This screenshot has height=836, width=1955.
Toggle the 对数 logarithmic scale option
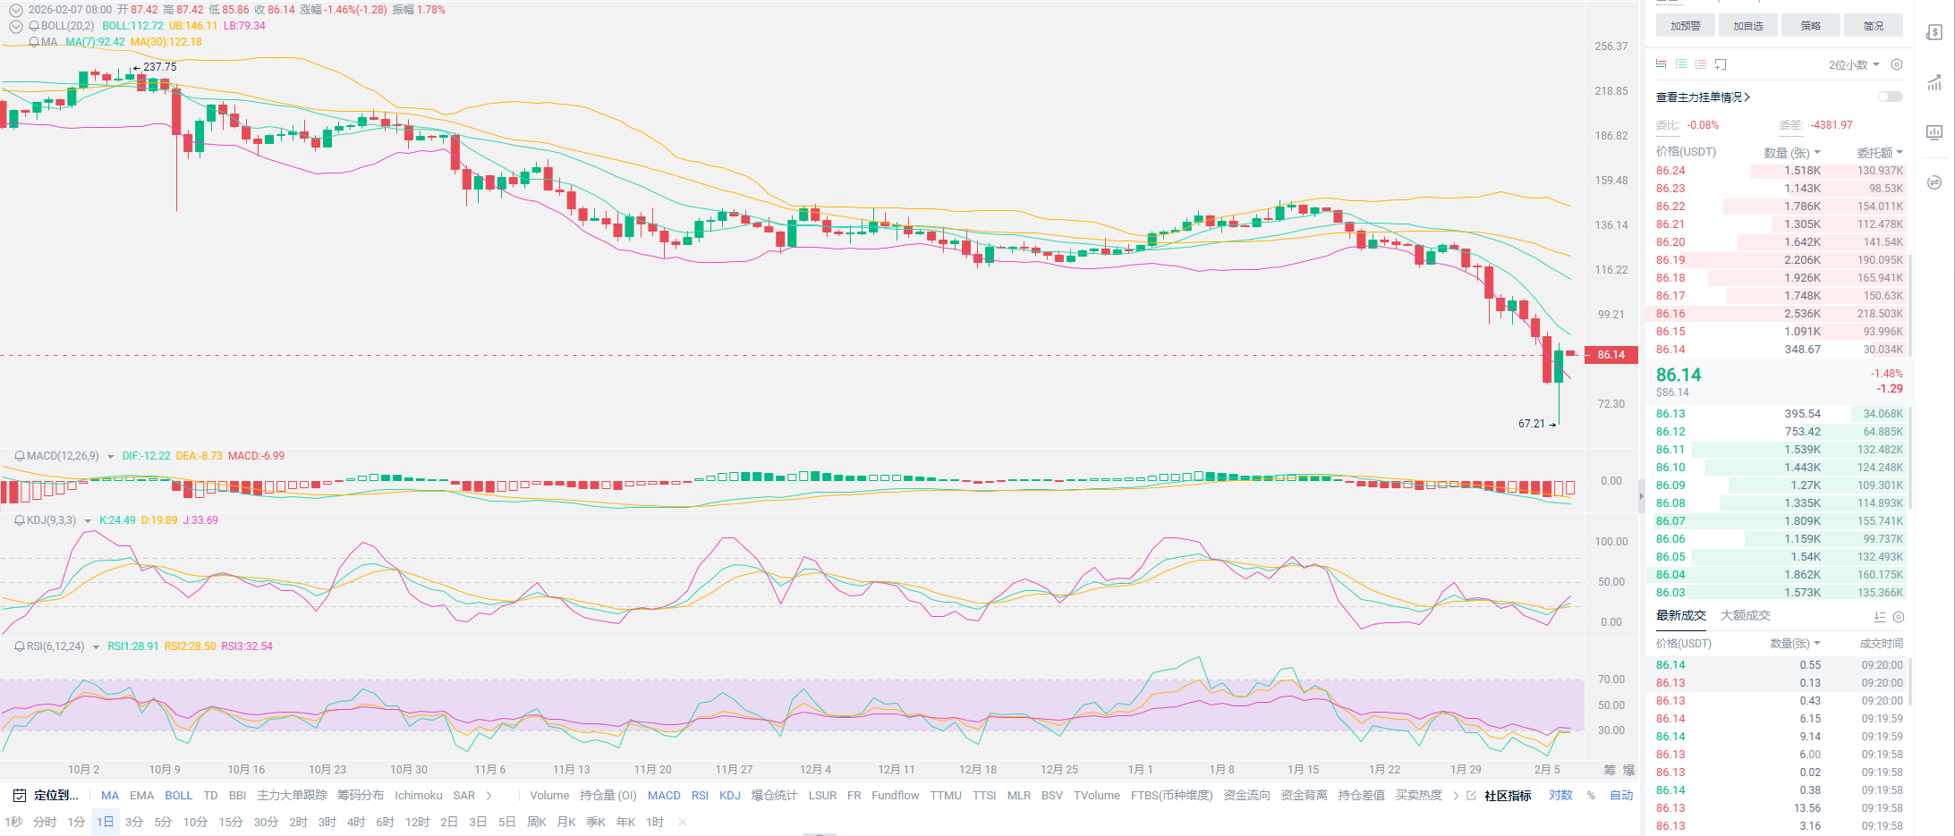[x=1560, y=795]
